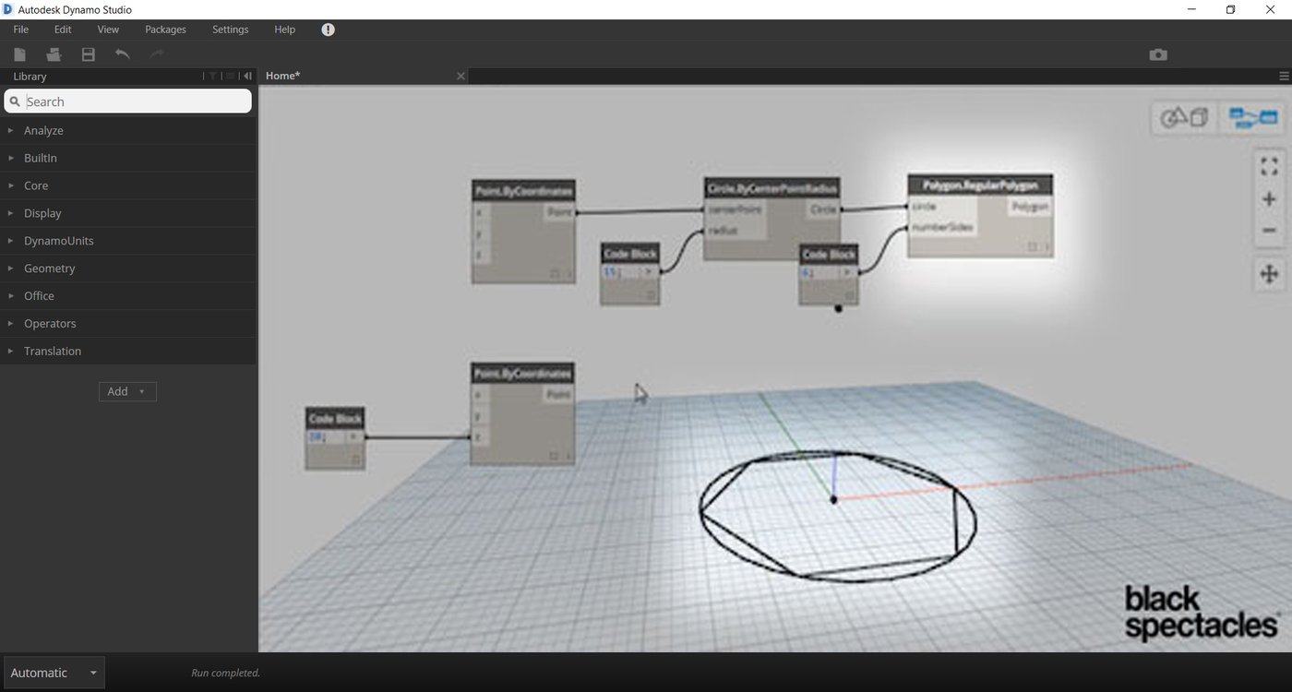Zoom to fit the workspace

[1269, 166]
